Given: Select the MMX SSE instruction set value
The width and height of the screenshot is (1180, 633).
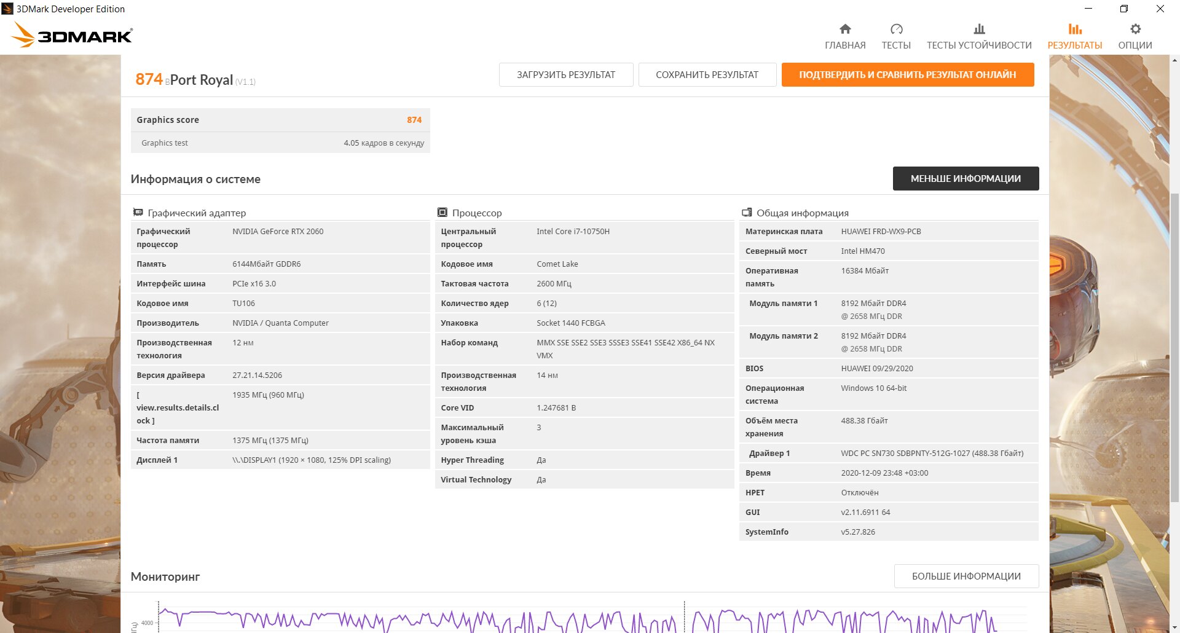Looking at the screenshot, I should tap(626, 349).
